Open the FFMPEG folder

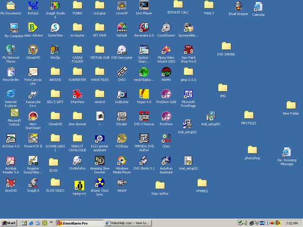[x=202, y=183]
